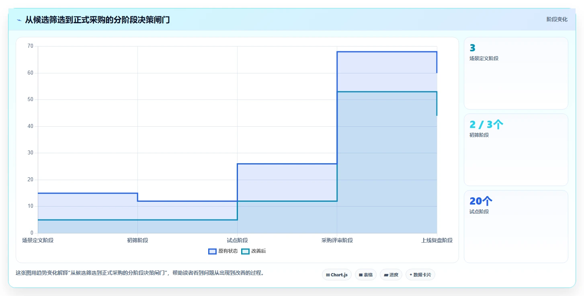Select the Chart.js chip
This screenshot has width=584, height=296.
pyautogui.click(x=337, y=275)
